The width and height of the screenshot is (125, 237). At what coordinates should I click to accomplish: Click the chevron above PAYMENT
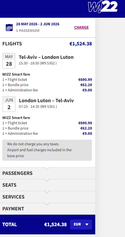tap(47, 204)
